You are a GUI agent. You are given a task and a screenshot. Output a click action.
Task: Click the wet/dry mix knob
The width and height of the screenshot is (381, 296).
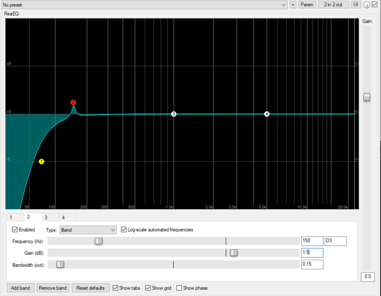tap(367, 5)
